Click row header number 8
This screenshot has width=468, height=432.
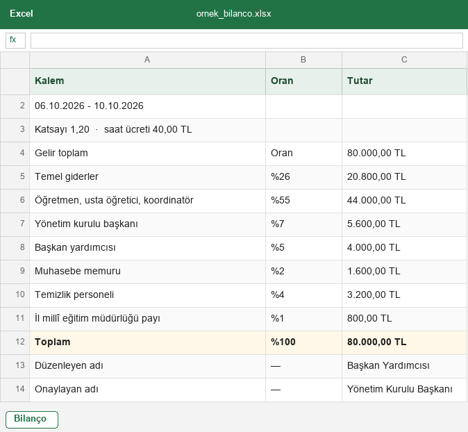15,248
